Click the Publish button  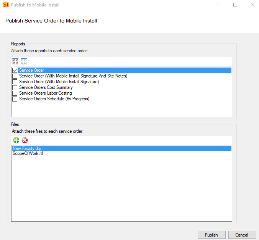click(x=211, y=235)
